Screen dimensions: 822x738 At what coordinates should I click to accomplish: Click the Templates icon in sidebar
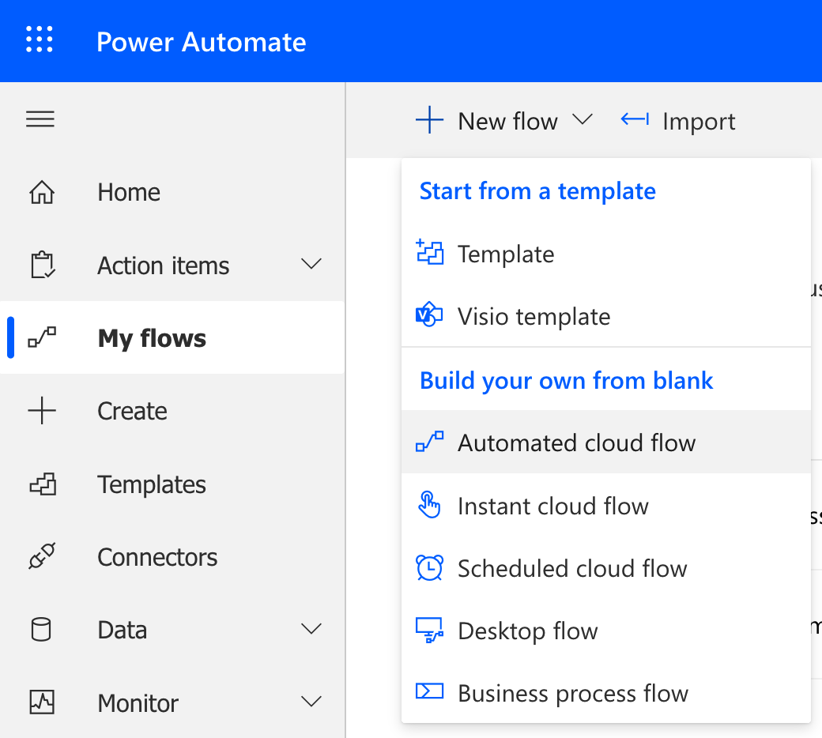43,484
